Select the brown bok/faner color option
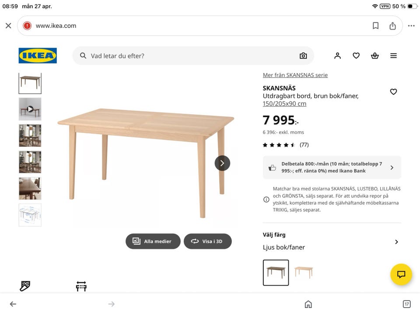Image resolution: width=420 pixels, height=315 pixels. click(276, 272)
